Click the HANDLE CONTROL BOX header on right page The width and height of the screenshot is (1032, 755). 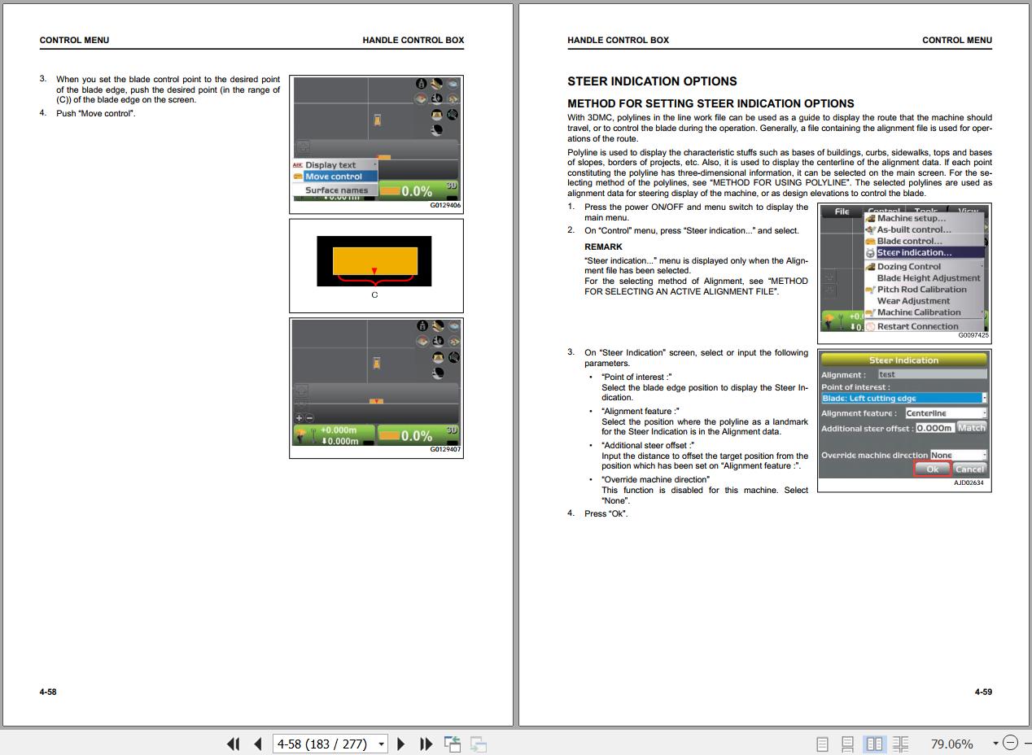pyautogui.click(x=618, y=40)
